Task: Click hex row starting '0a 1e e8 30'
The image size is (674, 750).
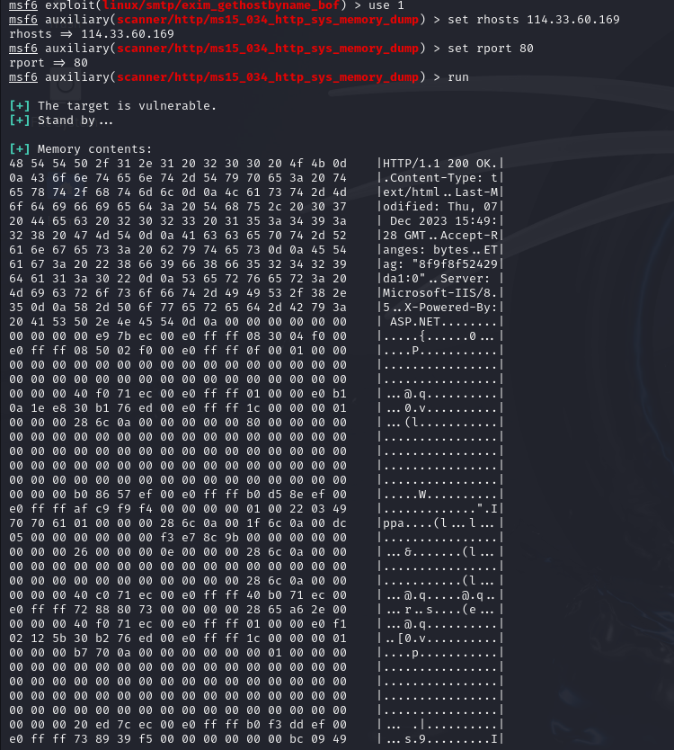Action: pos(178,408)
